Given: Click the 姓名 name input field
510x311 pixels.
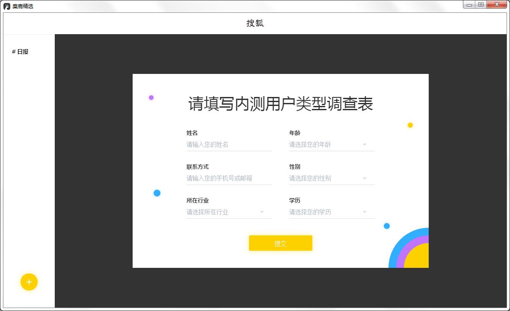Looking at the screenshot, I should [x=229, y=144].
